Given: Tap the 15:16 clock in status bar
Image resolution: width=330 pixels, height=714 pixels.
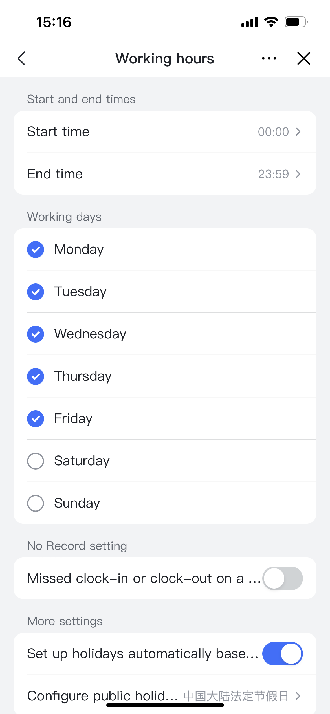Looking at the screenshot, I should pos(54,22).
